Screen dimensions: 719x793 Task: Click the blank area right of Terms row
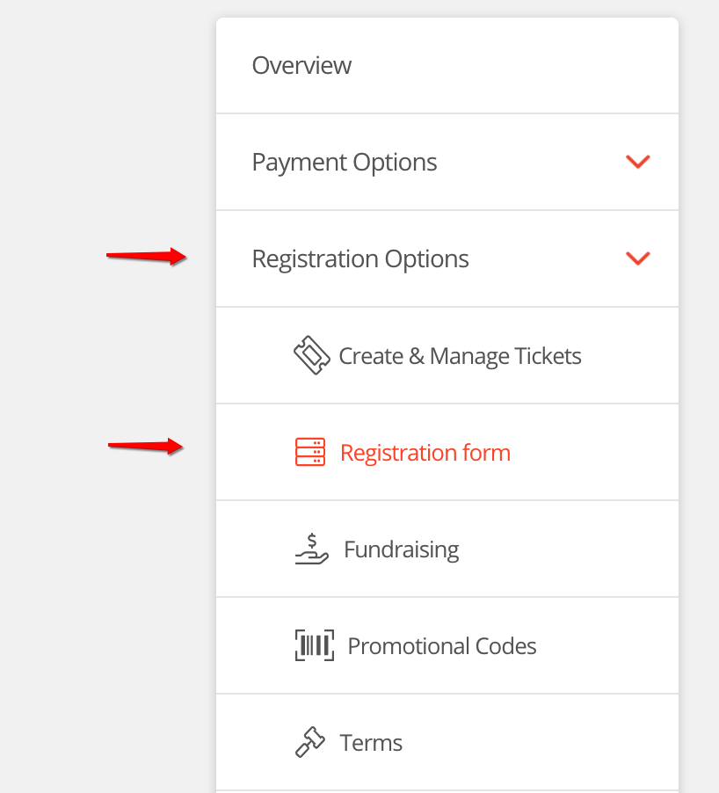coord(545,743)
